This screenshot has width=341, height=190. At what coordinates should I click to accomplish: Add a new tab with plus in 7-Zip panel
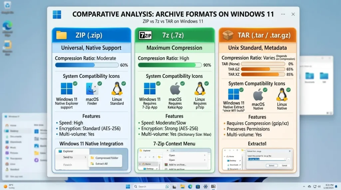point(174,150)
